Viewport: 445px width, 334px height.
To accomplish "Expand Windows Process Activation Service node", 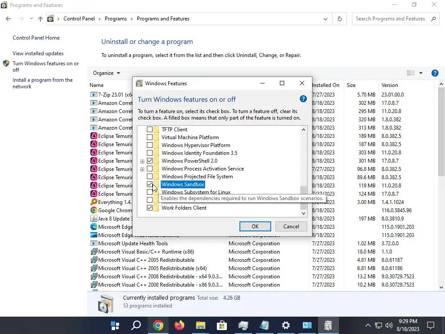I will point(142,169).
